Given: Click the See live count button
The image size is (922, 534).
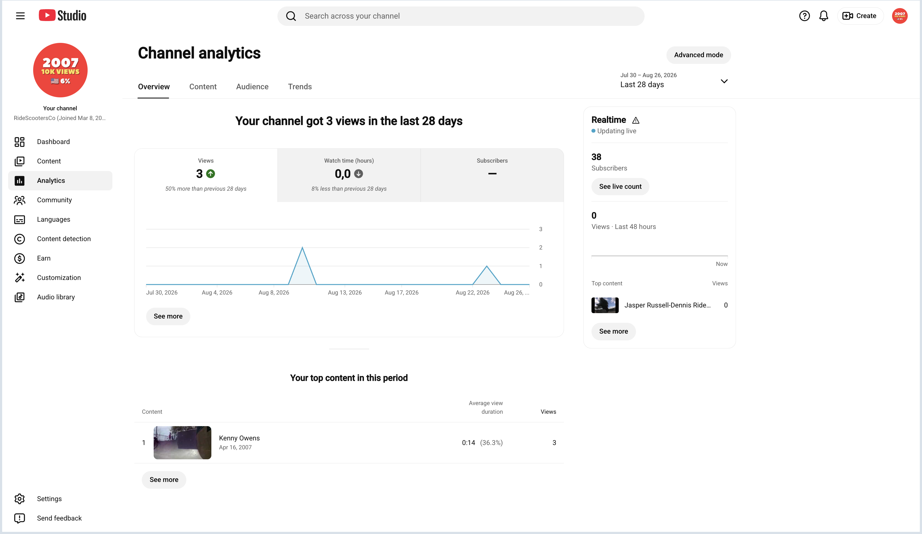Looking at the screenshot, I should coord(620,187).
